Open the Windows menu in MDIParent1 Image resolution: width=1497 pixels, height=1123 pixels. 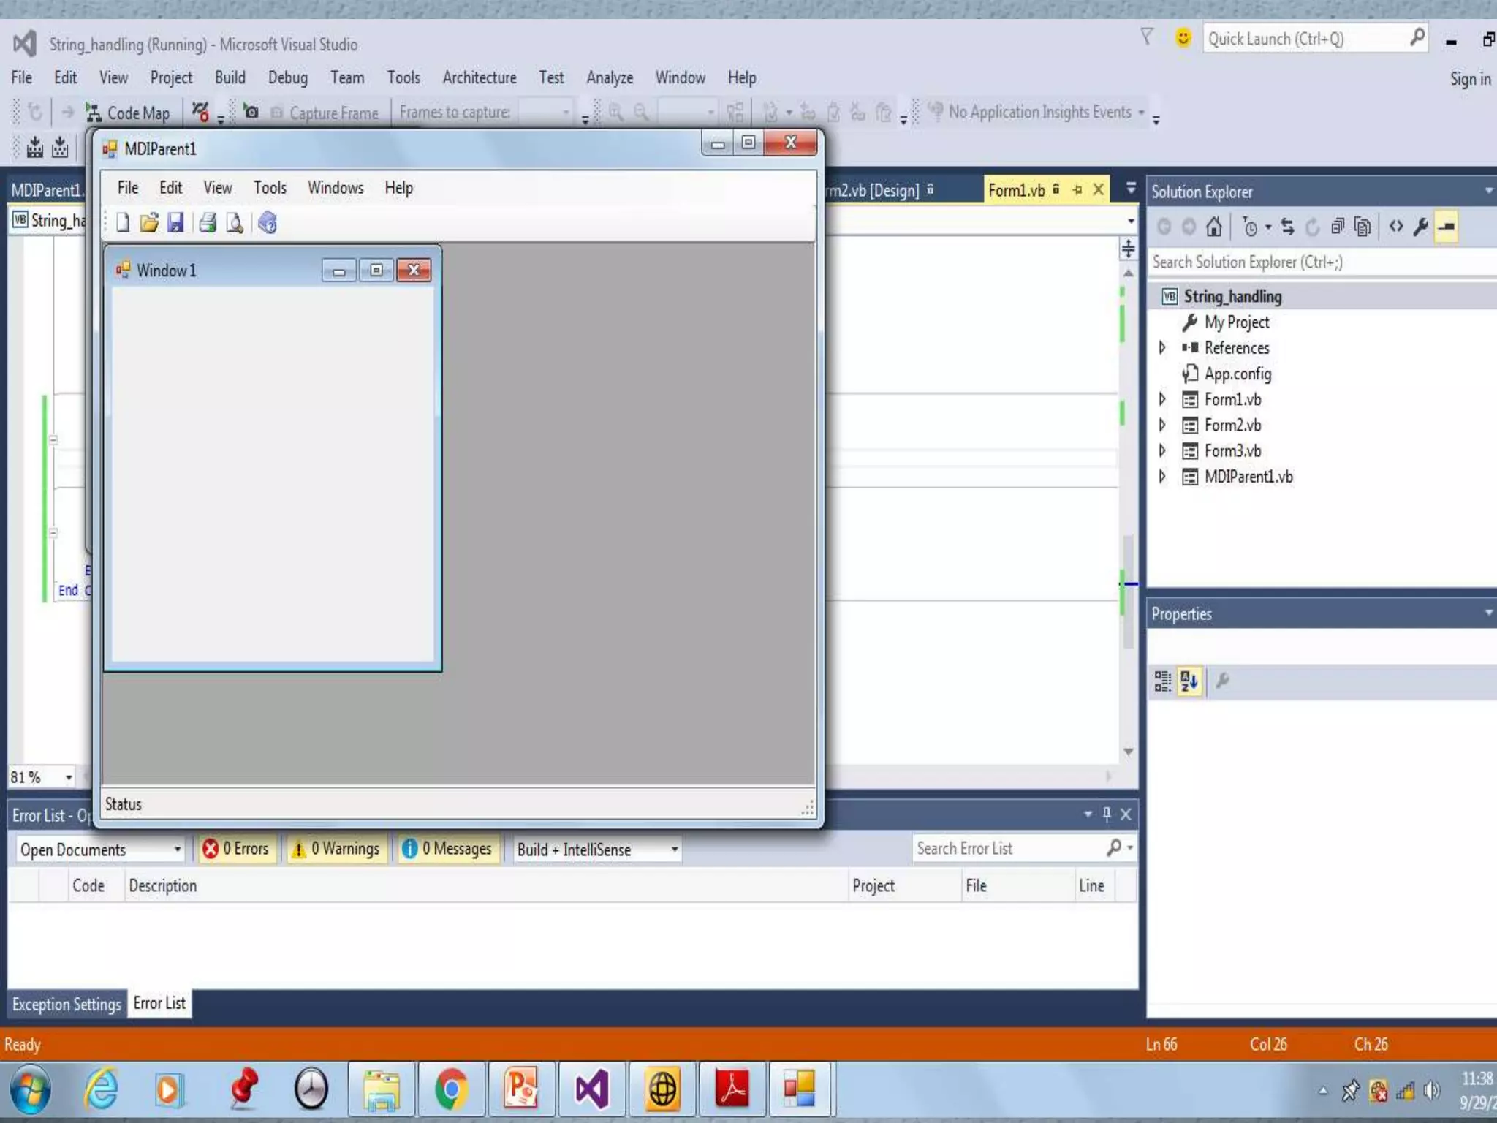point(335,188)
